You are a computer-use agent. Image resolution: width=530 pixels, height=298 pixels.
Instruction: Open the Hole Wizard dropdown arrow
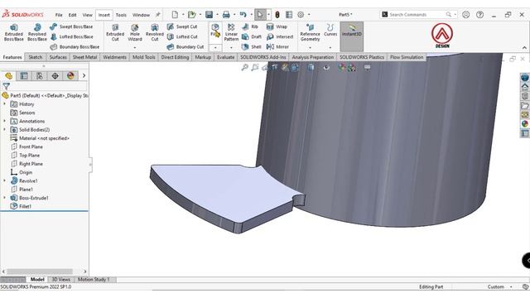134,48
